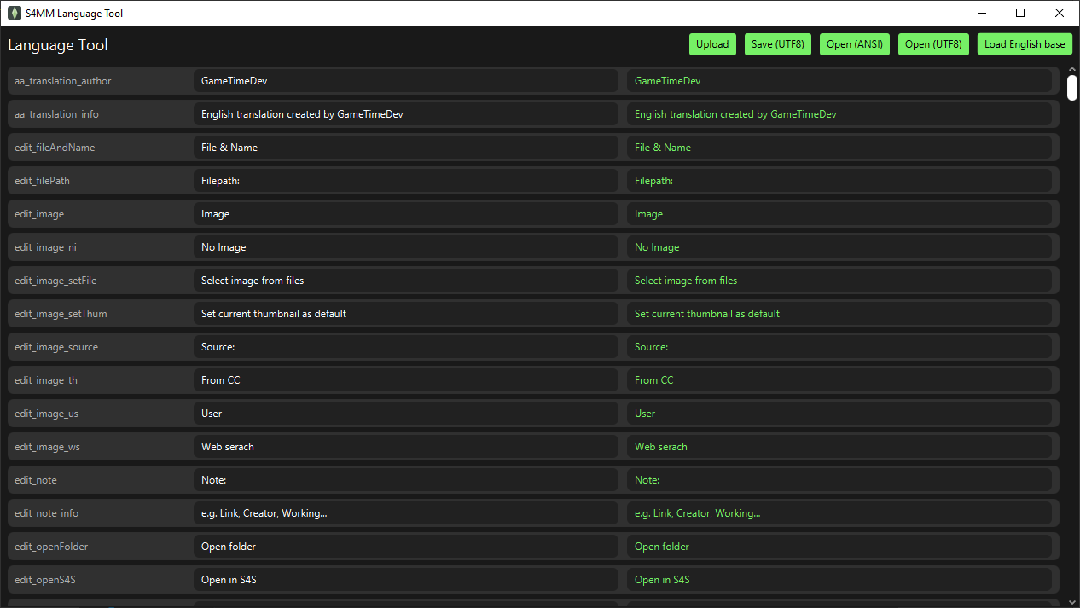
Task: Open a file with Open (ANSI)
Action: (855, 44)
